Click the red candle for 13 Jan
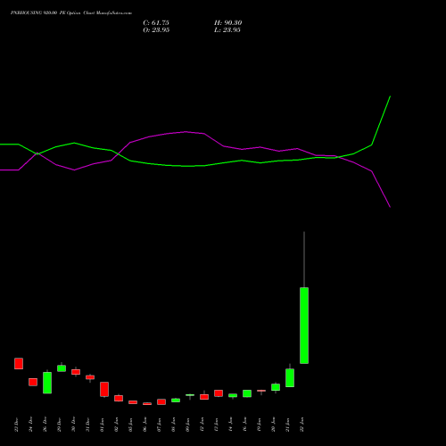The height and width of the screenshot is (446, 446). [219, 393]
